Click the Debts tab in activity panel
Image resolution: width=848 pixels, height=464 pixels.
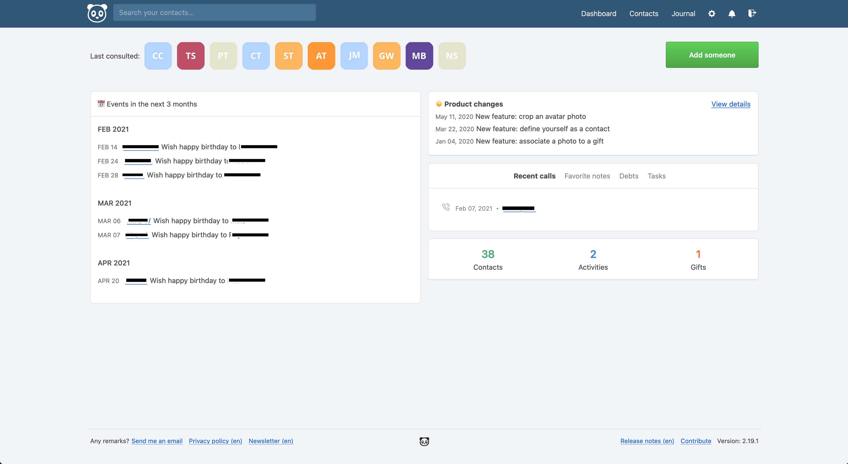click(x=628, y=176)
